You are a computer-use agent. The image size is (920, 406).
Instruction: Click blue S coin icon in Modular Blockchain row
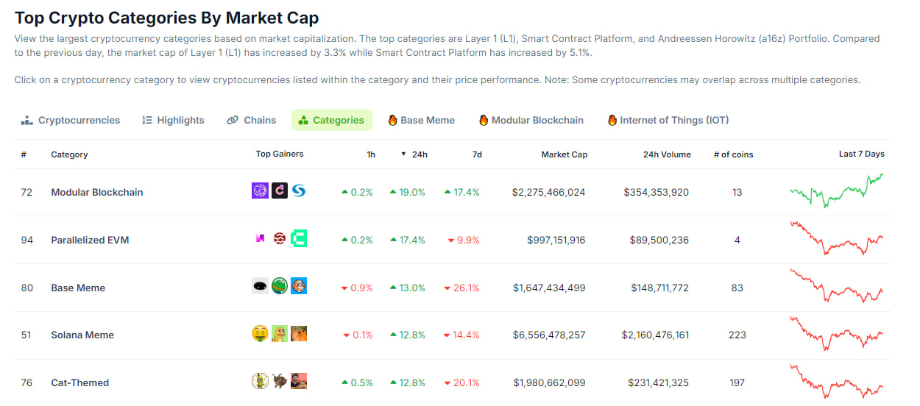[x=298, y=191]
